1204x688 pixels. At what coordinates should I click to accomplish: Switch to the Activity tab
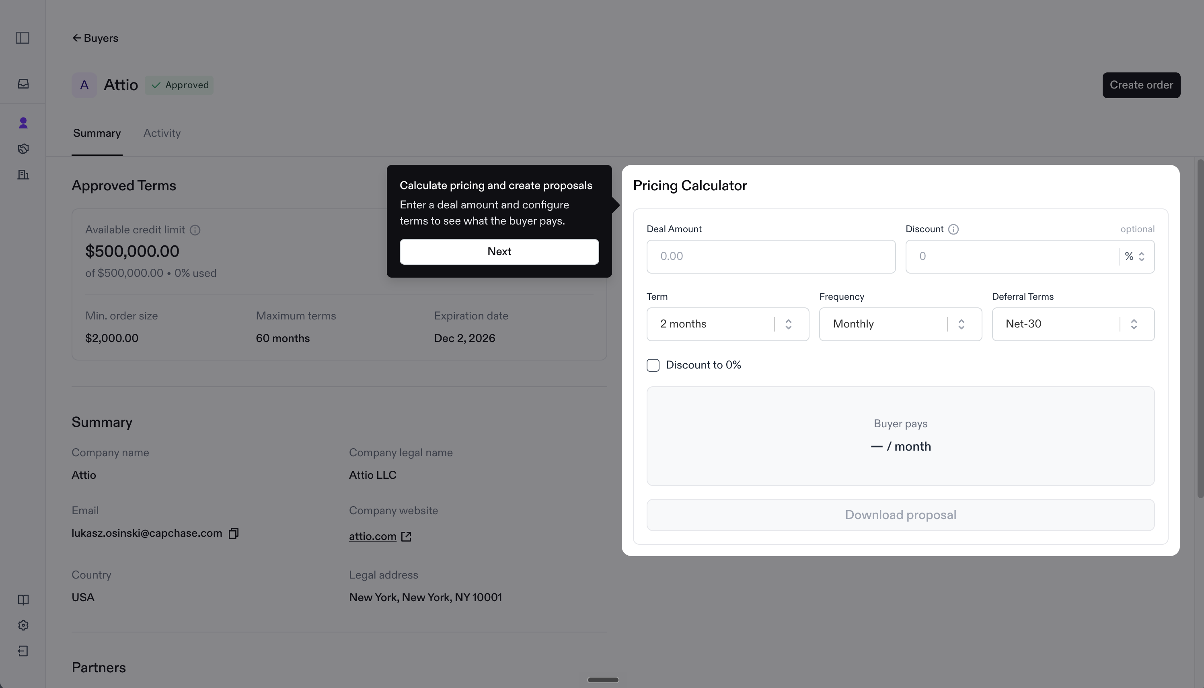162,133
